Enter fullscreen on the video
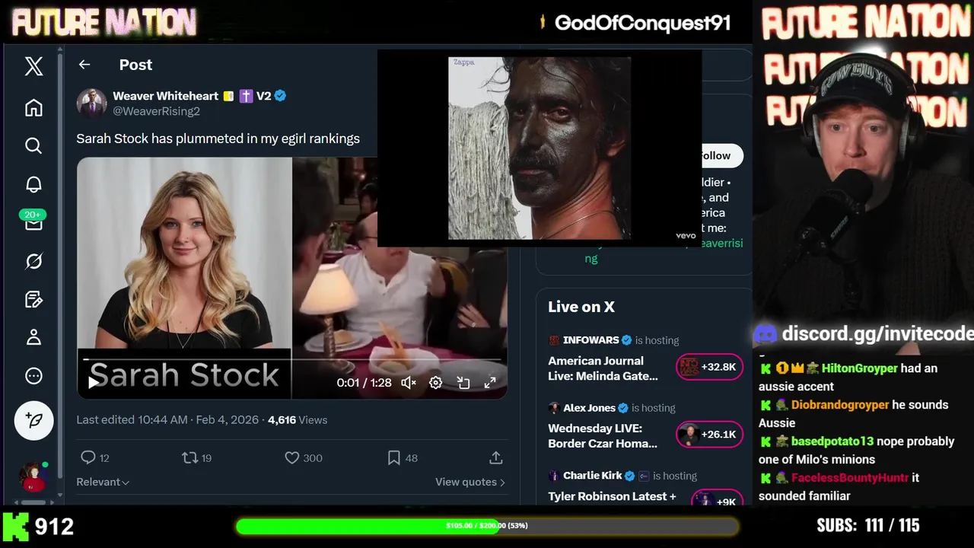This screenshot has width=974, height=548. (x=490, y=383)
